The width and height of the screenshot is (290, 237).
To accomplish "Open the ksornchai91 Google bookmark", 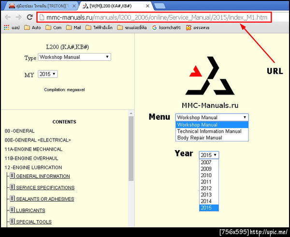I will click(x=166, y=28).
